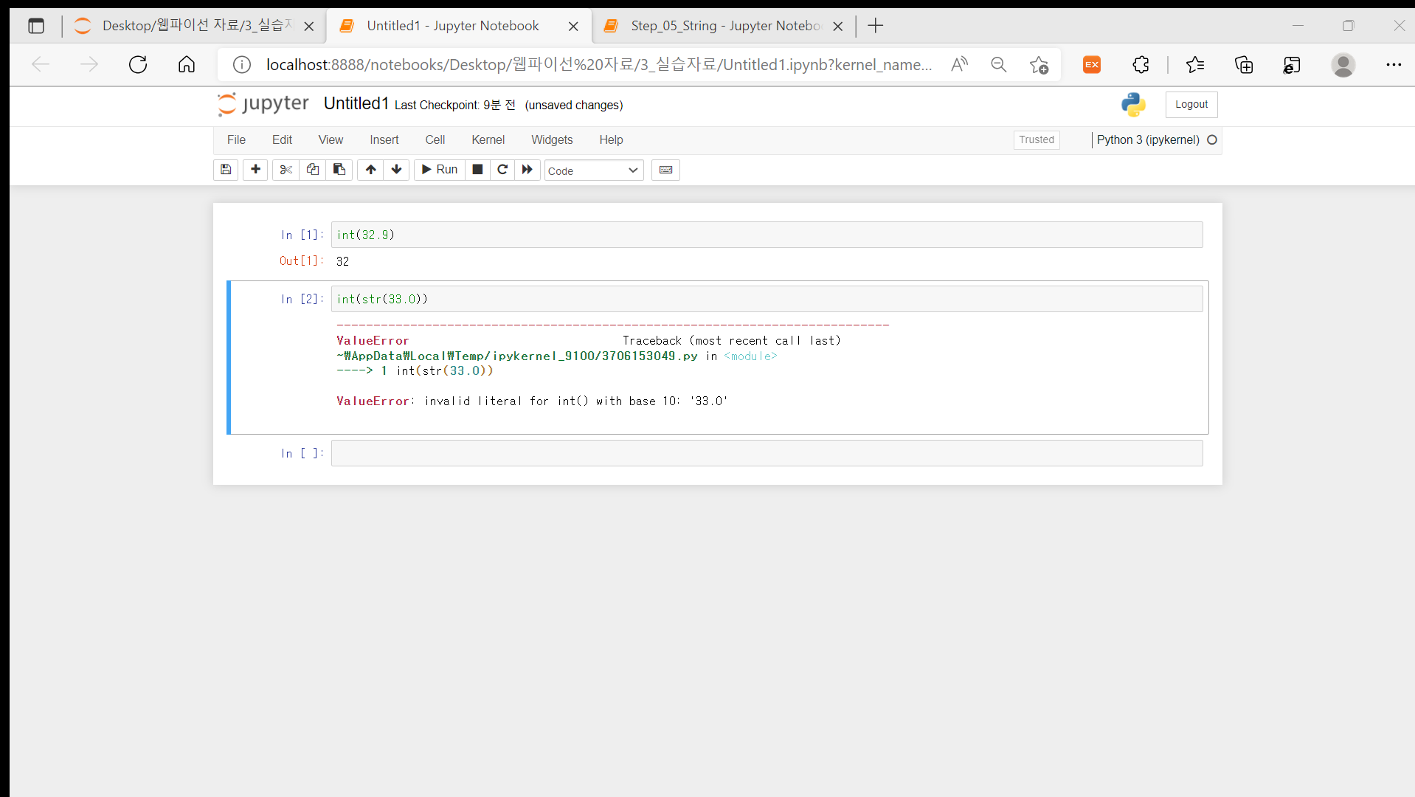This screenshot has height=797, width=1415.
Task: Click the Python logo icon near Logout
Action: coord(1133,105)
